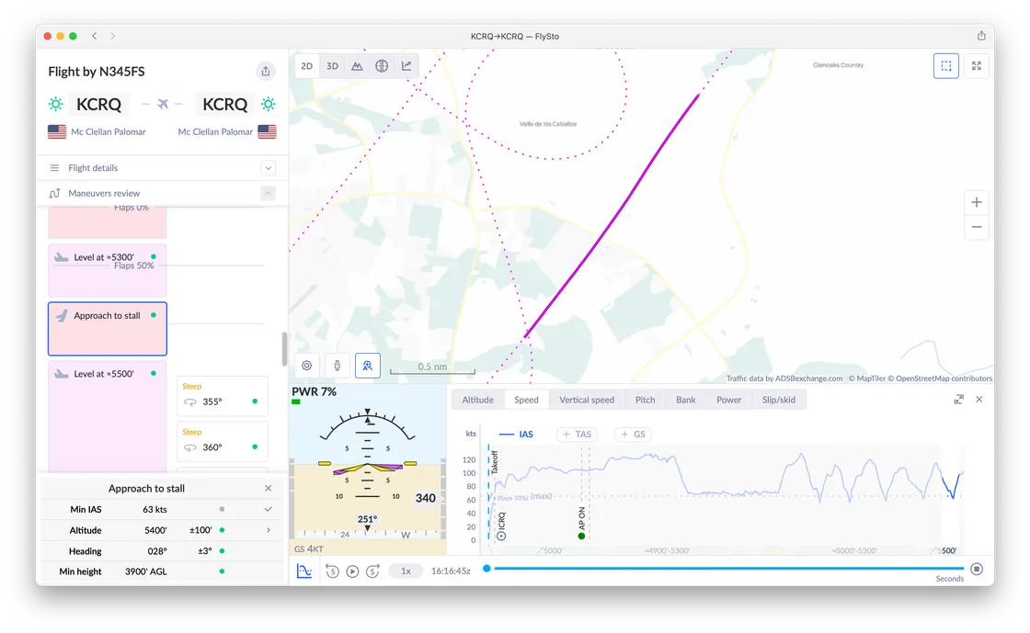Open the Slip/skid graph tab
Viewport: 1030px width, 633px height.
coord(778,400)
